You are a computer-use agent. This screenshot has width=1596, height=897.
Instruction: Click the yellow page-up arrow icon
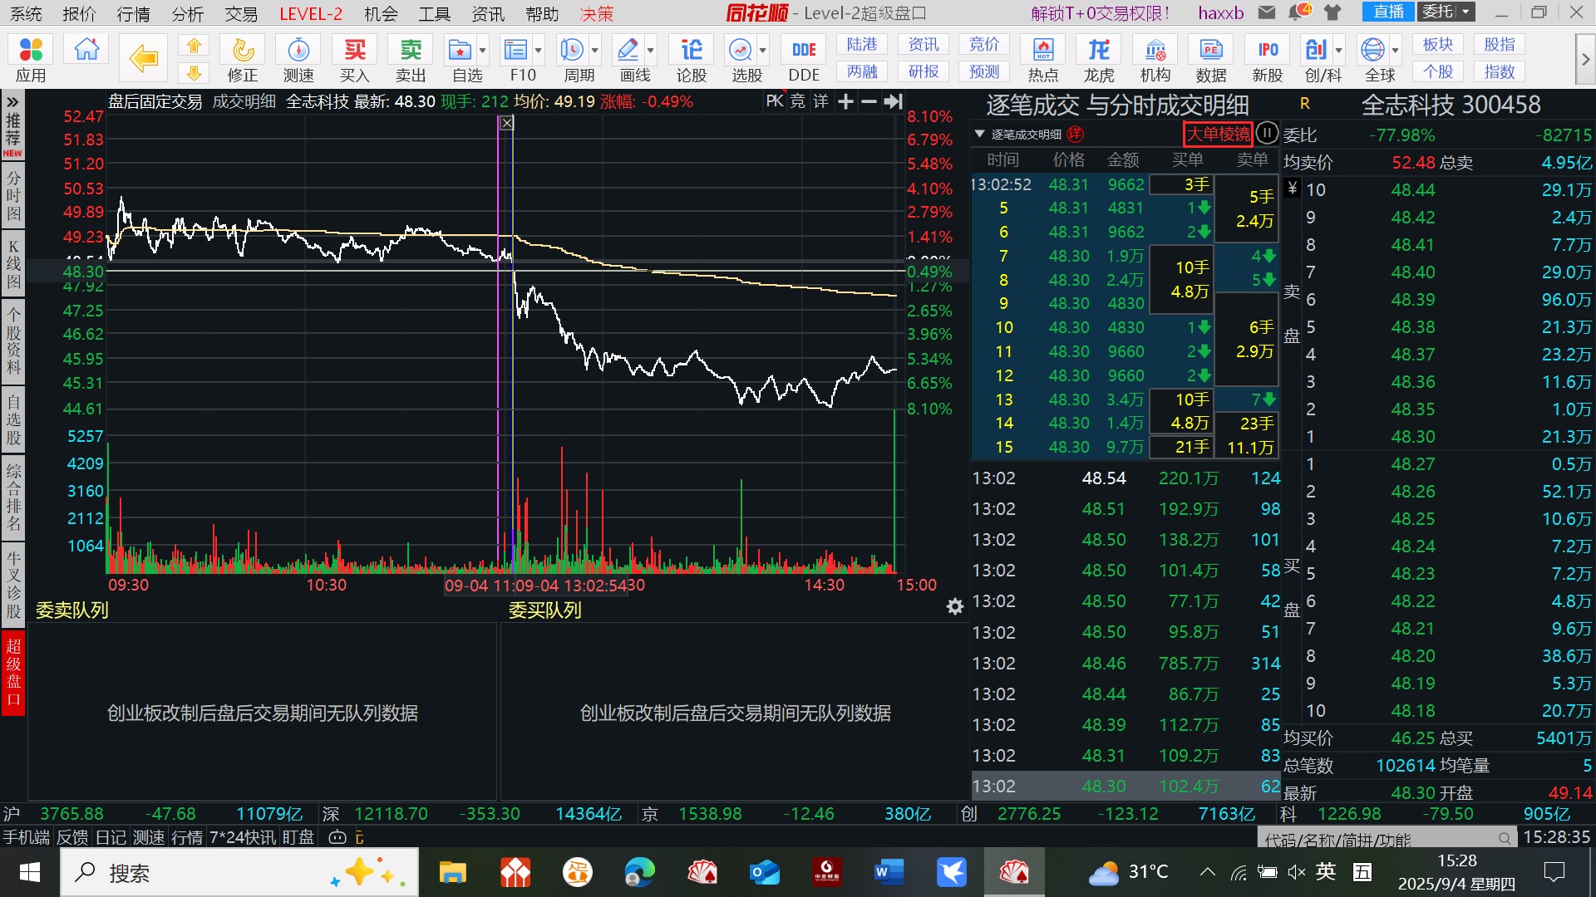[x=194, y=46]
